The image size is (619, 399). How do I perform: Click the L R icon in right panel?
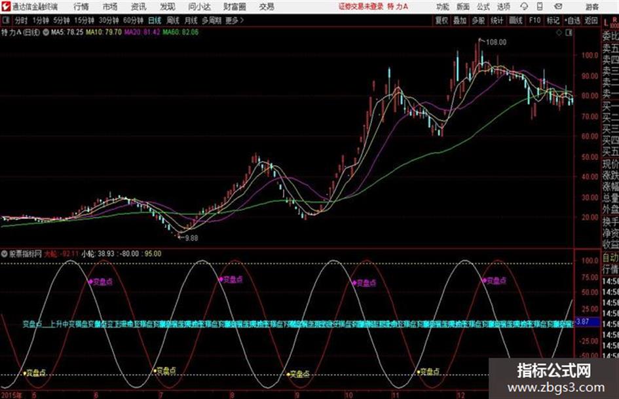[x=610, y=22]
